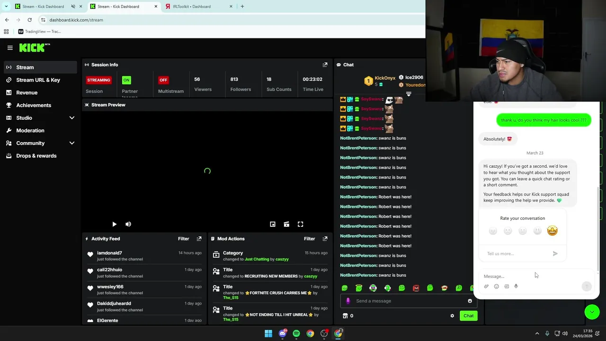Click the green Chat send button
Image resolution: width=606 pixels, height=341 pixels.
coord(468,316)
